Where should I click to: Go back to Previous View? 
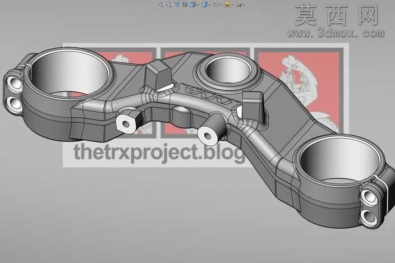tap(177, 4)
